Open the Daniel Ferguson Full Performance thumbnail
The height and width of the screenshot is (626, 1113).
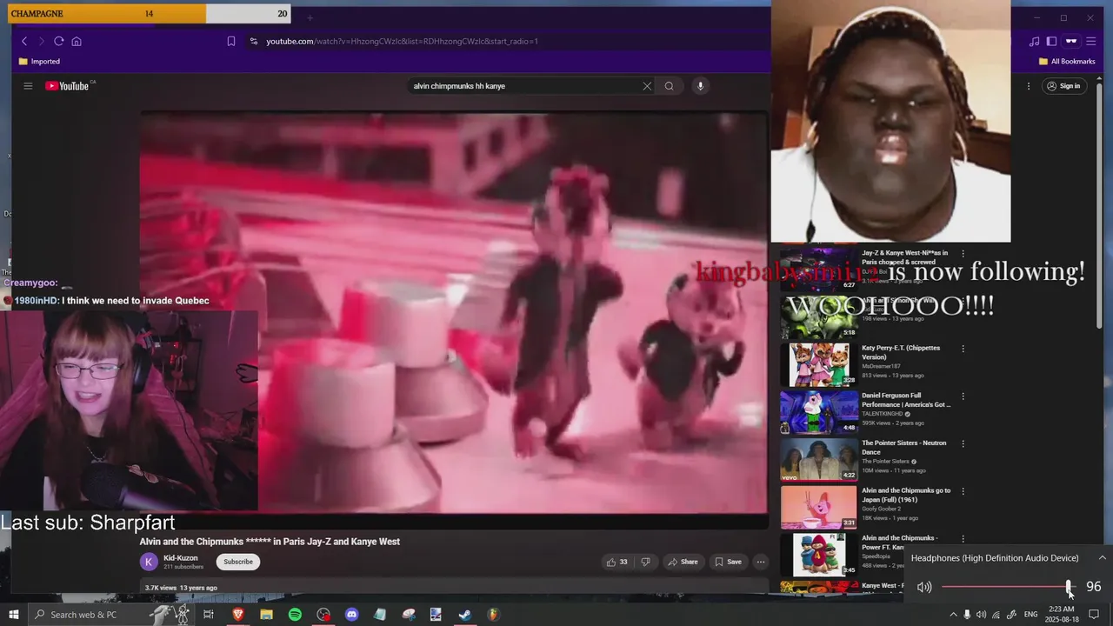click(x=819, y=412)
